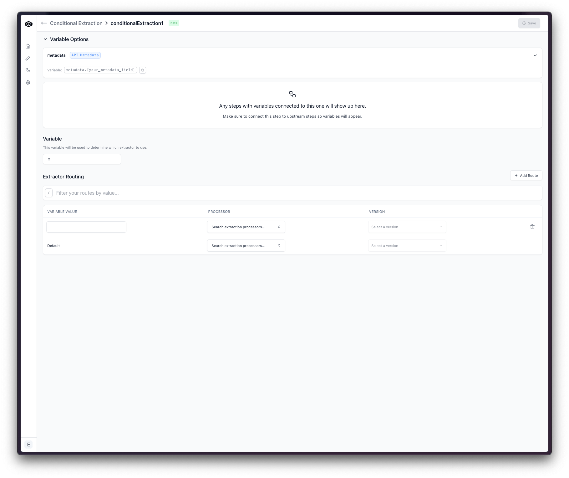Viewport: 569px width, 478px height.
Task: Click the Save button
Action: [x=529, y=23]
